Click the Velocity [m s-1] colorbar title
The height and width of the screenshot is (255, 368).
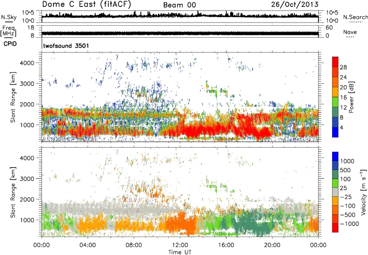point(363,192)
